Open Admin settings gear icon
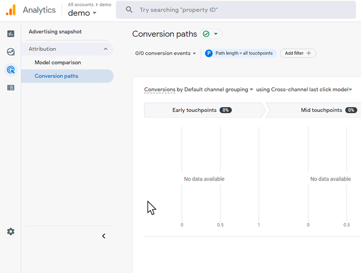The image size is (361, 273). click(10, 232)
